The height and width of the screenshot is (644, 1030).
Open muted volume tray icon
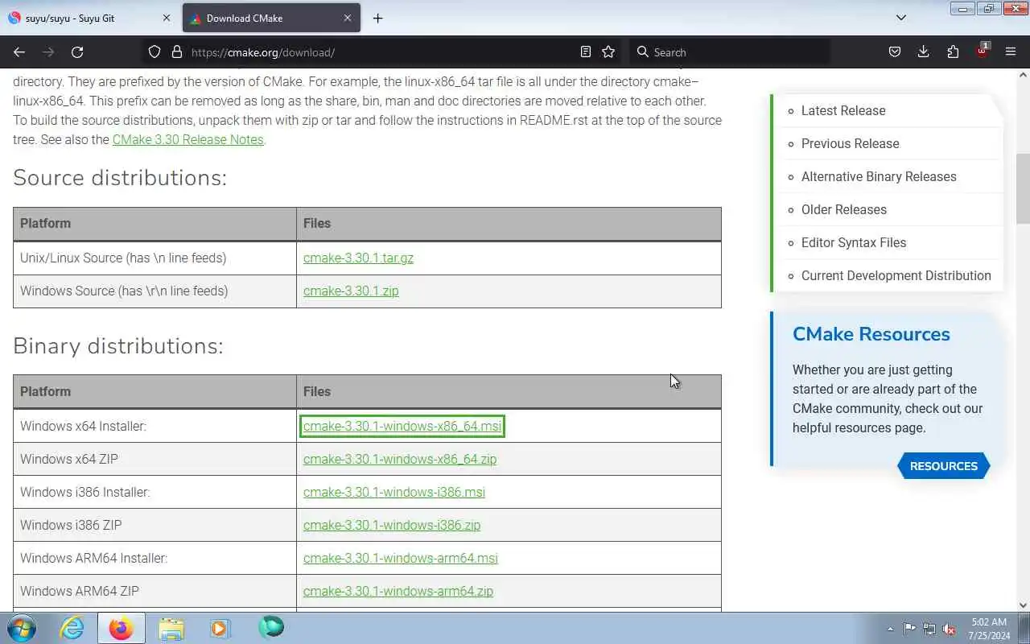[x=950, y=629]
